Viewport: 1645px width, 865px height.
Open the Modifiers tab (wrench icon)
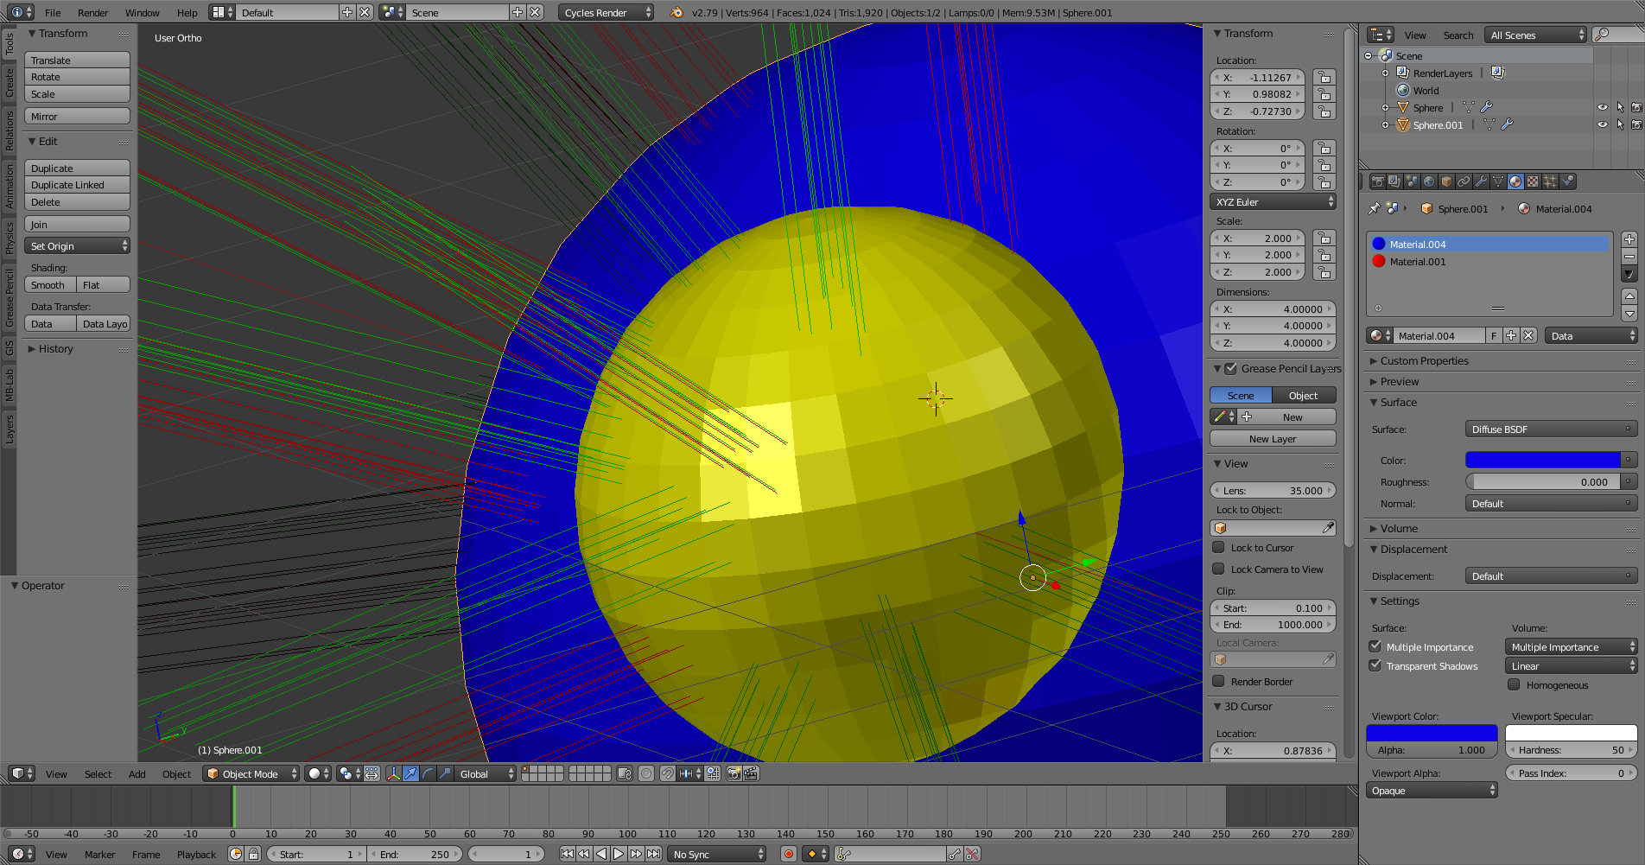pyautogui.click(x=1481, y=182)
